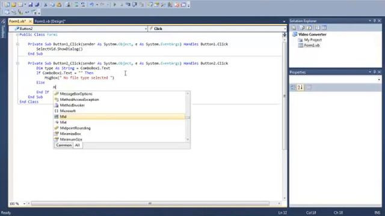The height and width of the screenshot is (216, 385).
Task: Click the Open File folder icon
Action: click(14, 5)
